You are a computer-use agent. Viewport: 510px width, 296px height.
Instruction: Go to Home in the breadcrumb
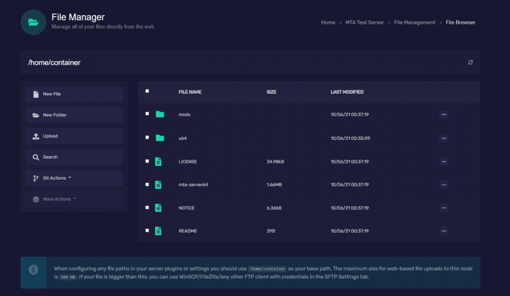click(x=328, y=22)
